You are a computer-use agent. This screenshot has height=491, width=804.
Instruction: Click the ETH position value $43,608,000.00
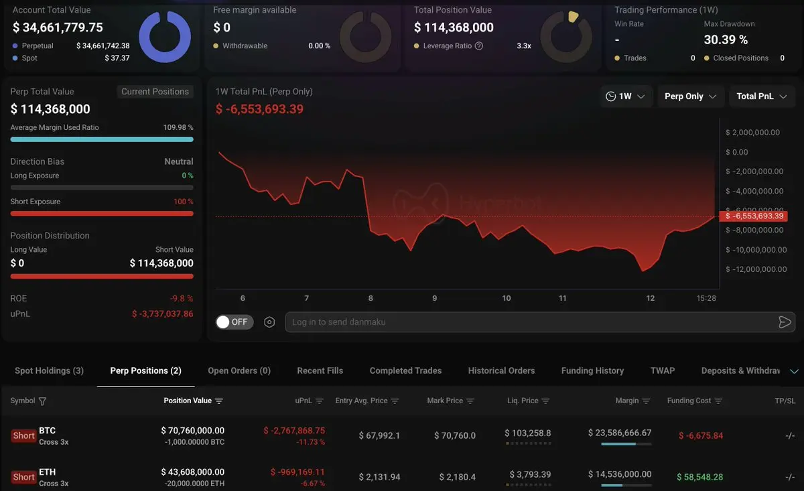click(x=193, y=472)
